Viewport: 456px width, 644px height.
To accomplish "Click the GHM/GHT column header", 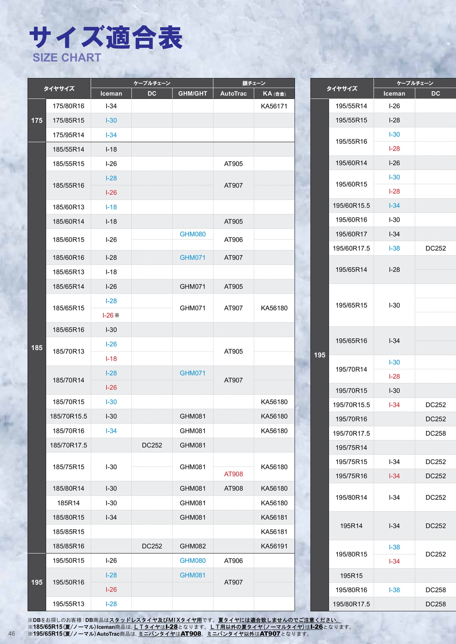I will (x=193, y=94).
